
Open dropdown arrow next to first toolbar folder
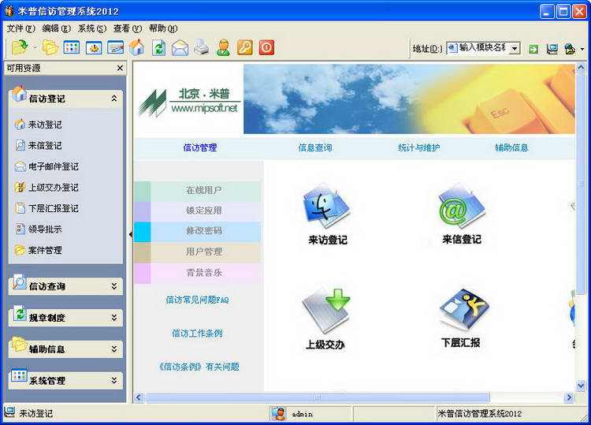pyautogui.click(x=35, y=48)
